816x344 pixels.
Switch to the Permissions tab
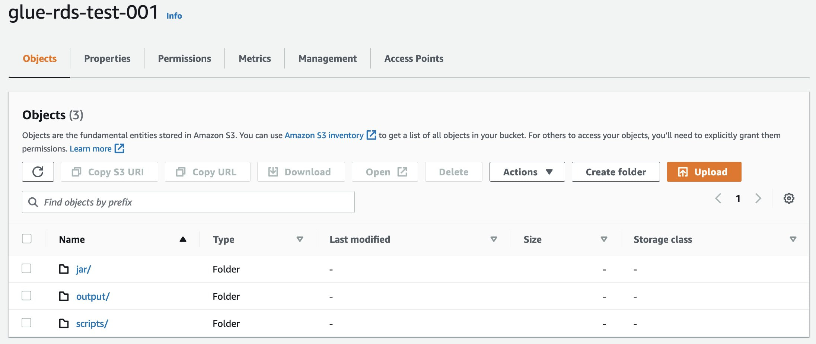(x=185, y=58)
